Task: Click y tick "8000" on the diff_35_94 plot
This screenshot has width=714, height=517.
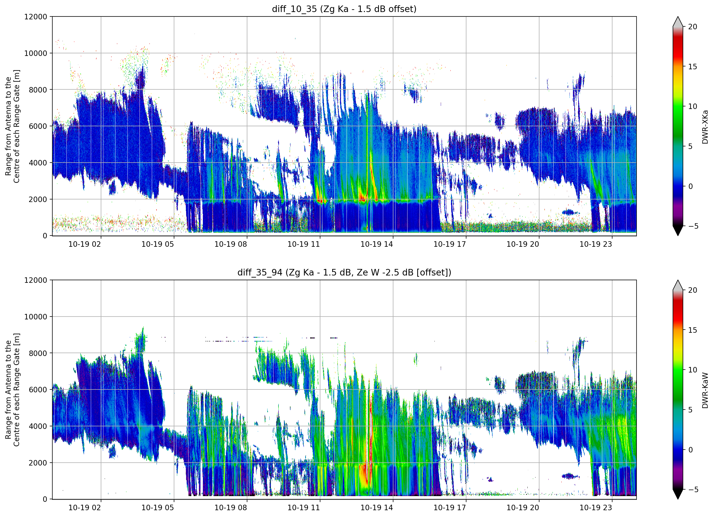Action: click(38, 353)
